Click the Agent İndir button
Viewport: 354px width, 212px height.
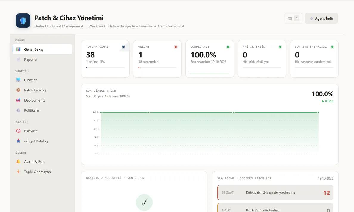pos(321,18)
